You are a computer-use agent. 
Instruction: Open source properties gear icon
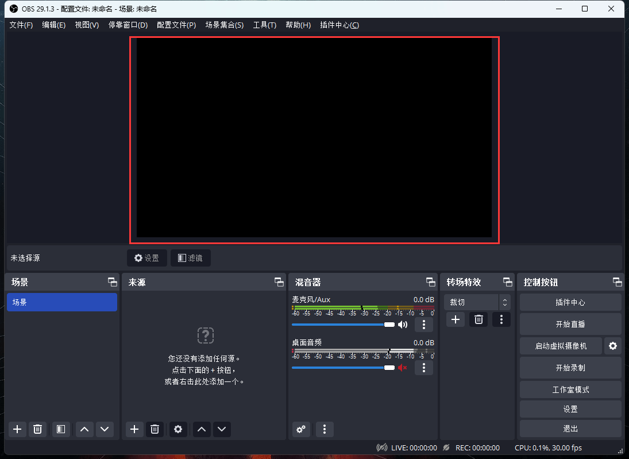(x=178, y=429)
